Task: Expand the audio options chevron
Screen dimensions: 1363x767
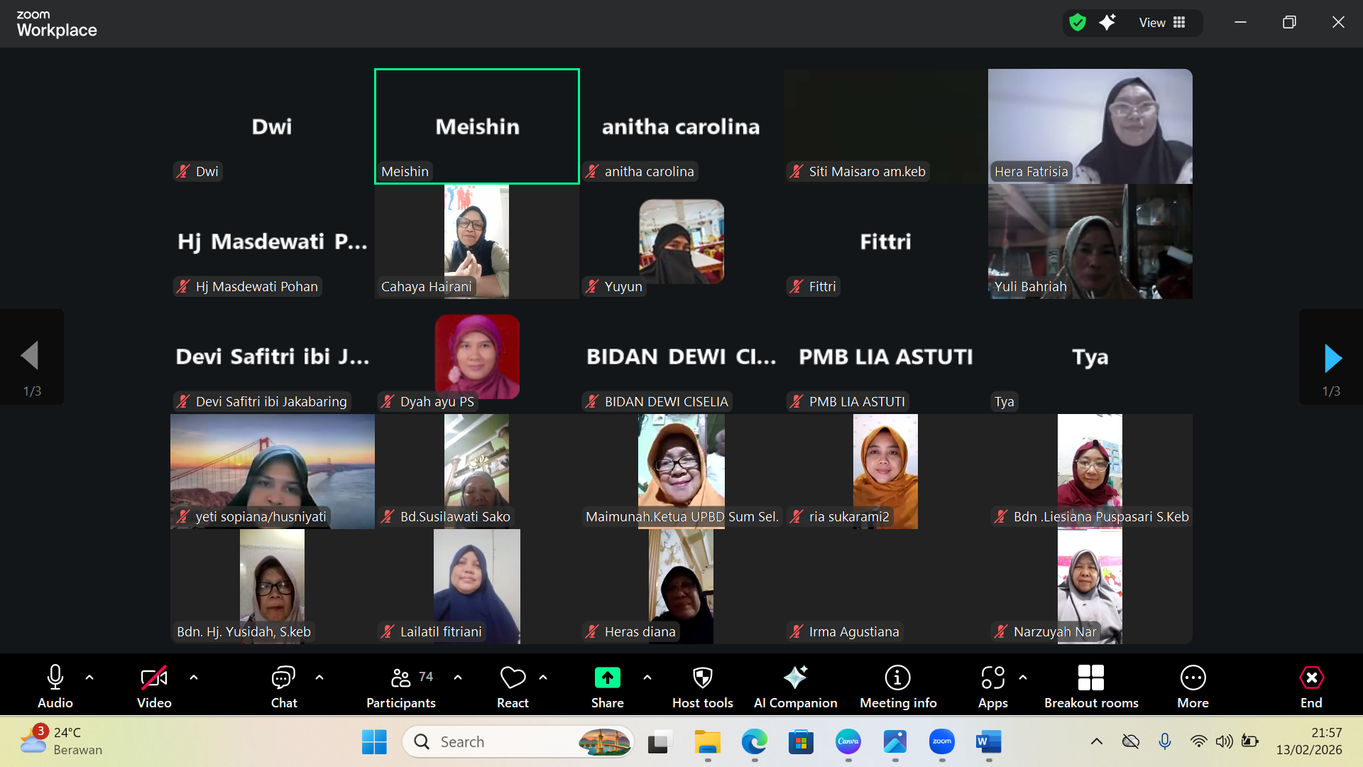Action: (x=89, y=678)
